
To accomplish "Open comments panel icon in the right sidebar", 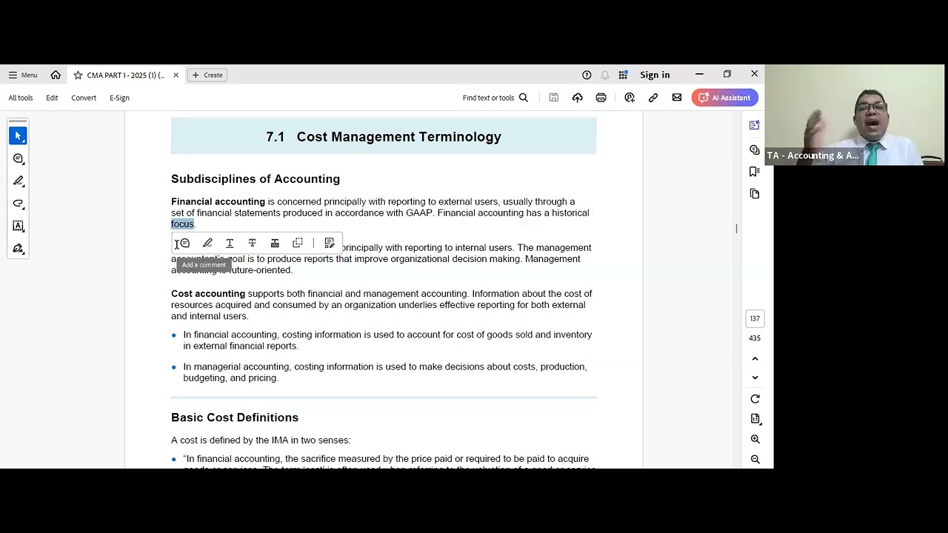I will point(755,150).
